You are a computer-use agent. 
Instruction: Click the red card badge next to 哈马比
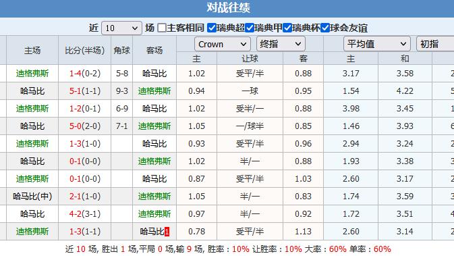(x=167, y=232)
